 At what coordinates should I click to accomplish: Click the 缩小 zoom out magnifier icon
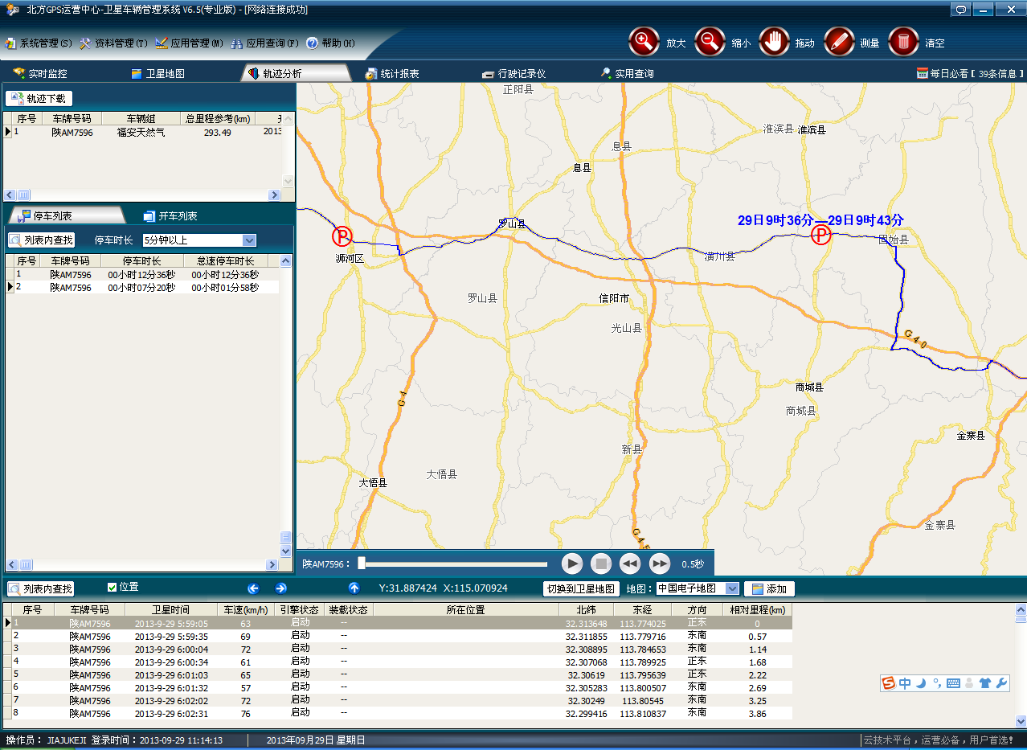click(x=710, y=42)
